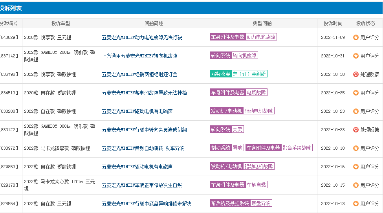
Task: Select the 影音系统故障 issue tag
Action: [x=297, y=148]
